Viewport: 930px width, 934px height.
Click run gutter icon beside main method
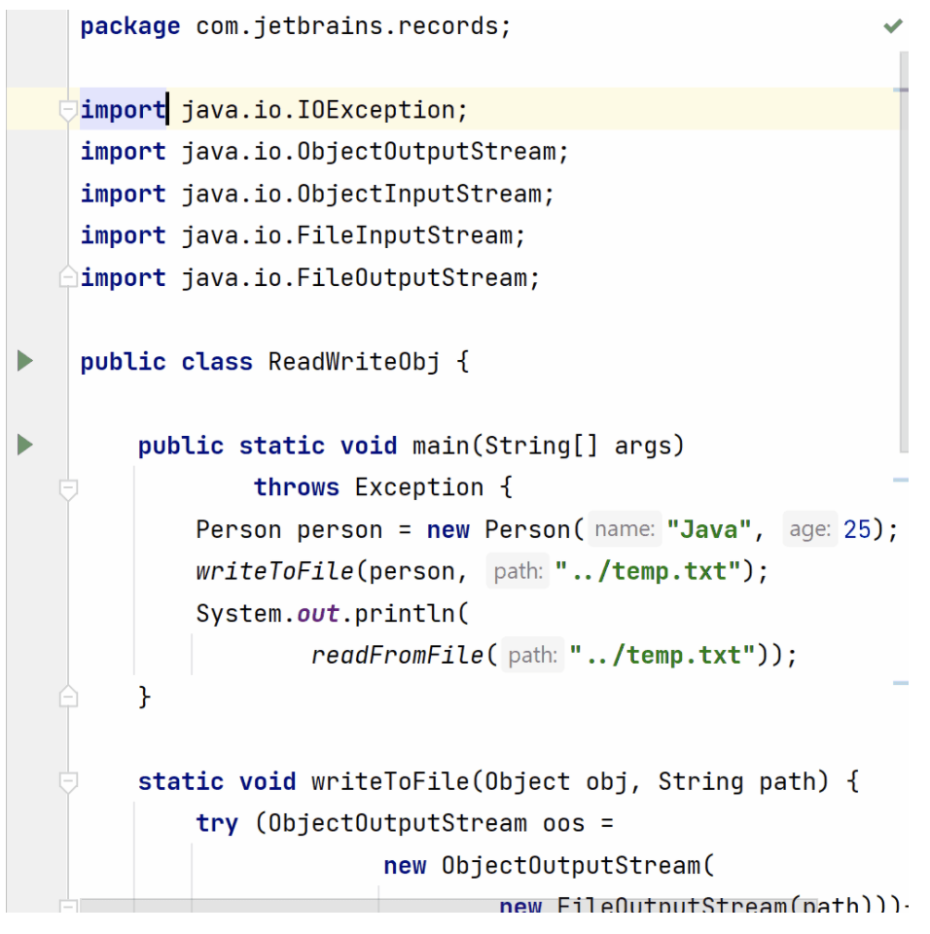pos(25,446)
